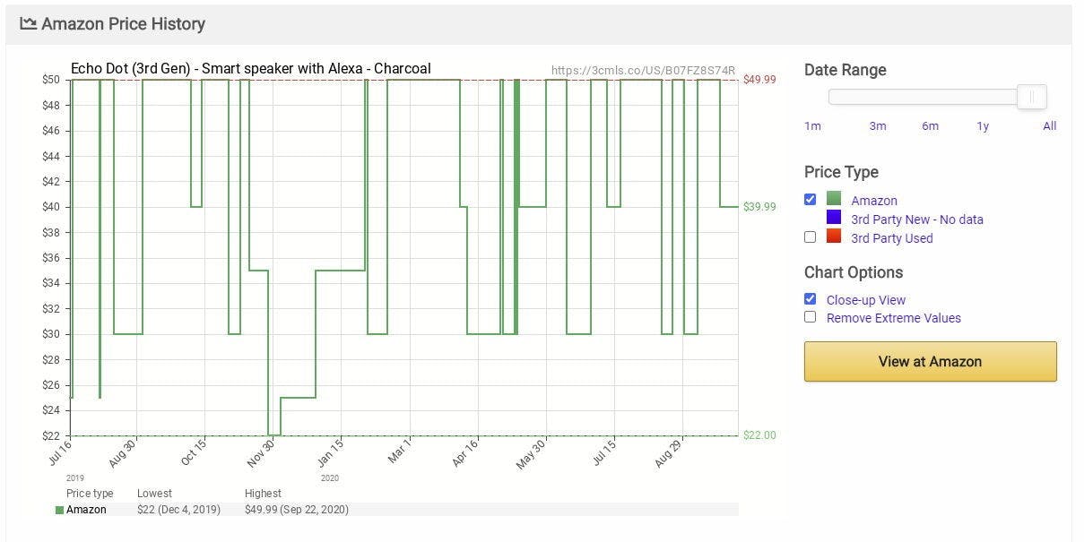
Task: Click the Oct 15 x-axis date label
Action: click(194, 454)
